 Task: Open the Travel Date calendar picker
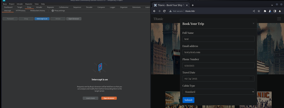[251, 79]
